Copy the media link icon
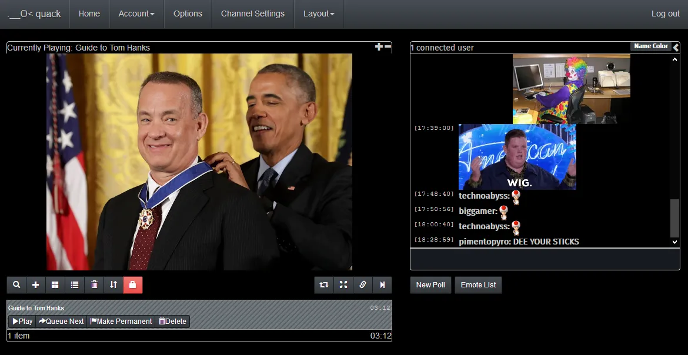The width and height of the screenshot is (688, 355). (363, 284)
